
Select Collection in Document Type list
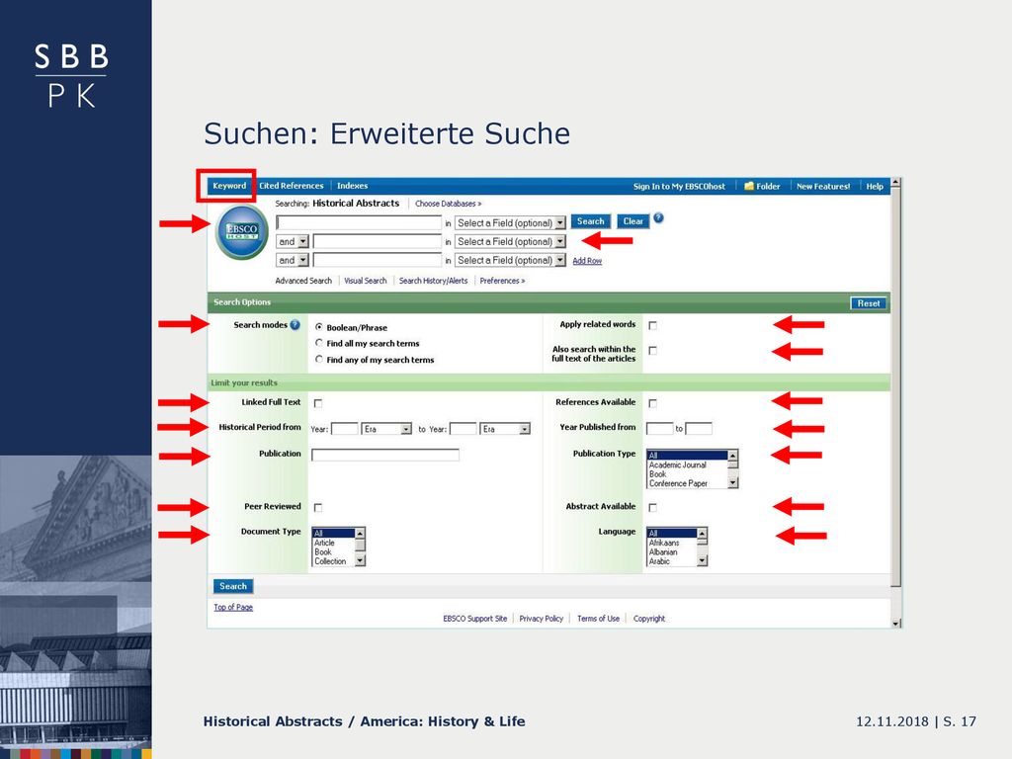point(330,561)
